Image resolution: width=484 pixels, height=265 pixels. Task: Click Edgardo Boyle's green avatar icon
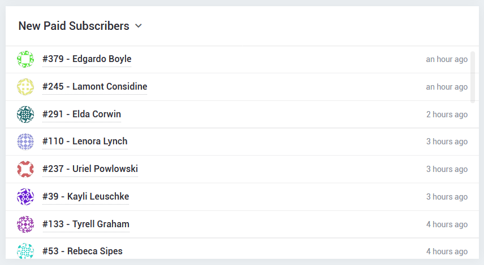pyautogui.click(x=25, y=59)
